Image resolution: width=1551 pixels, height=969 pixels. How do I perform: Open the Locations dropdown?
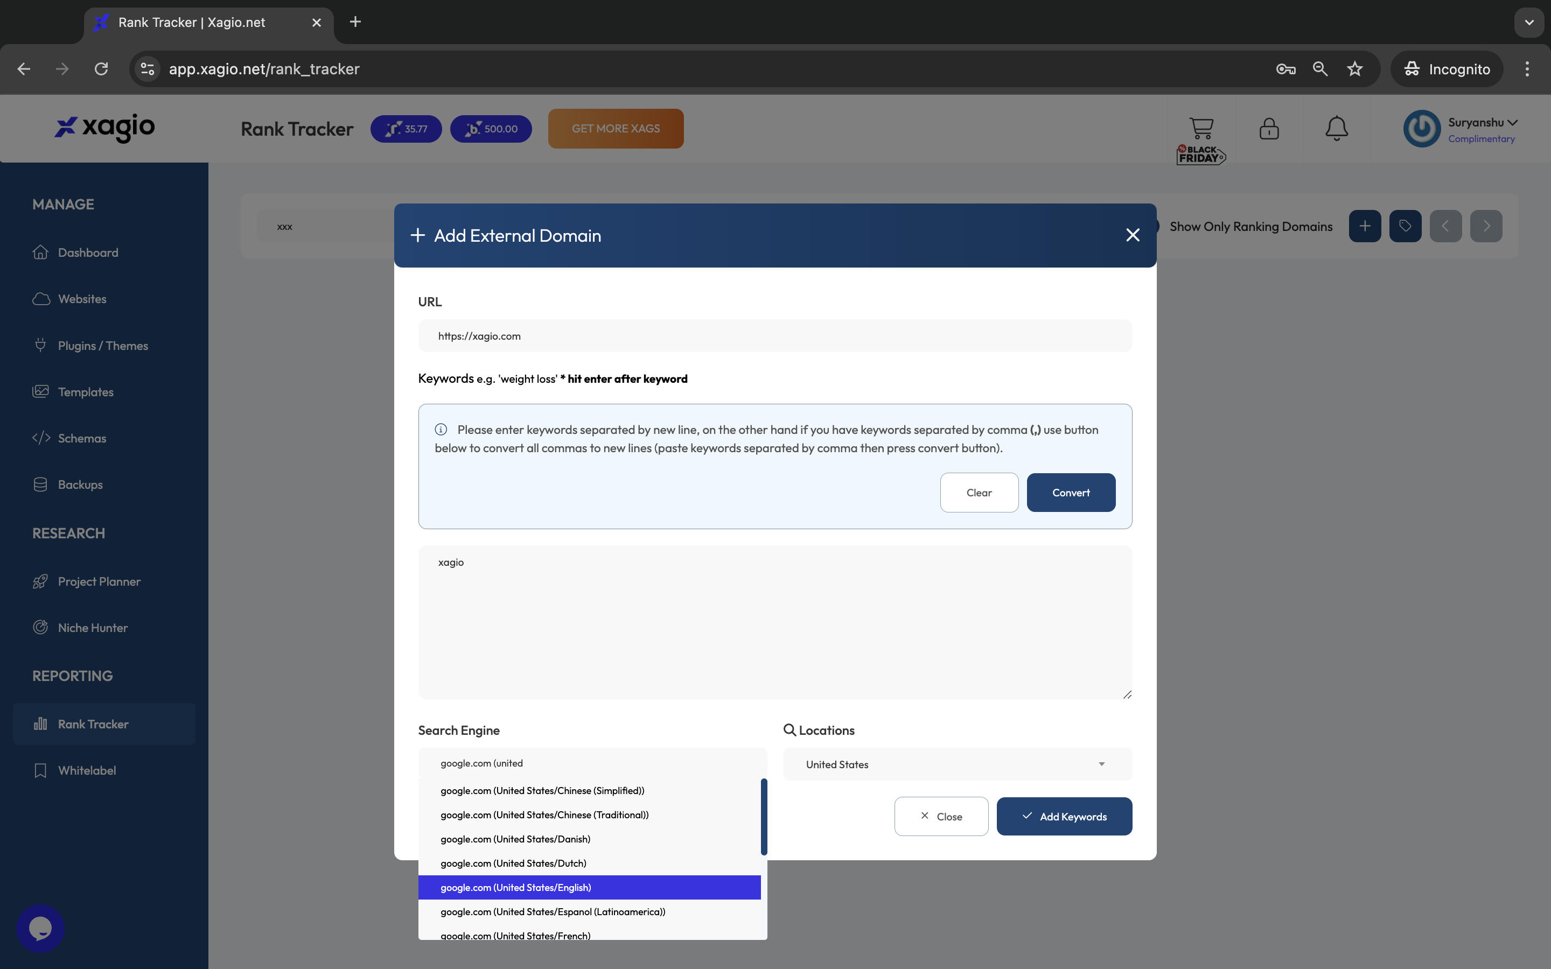957,764
